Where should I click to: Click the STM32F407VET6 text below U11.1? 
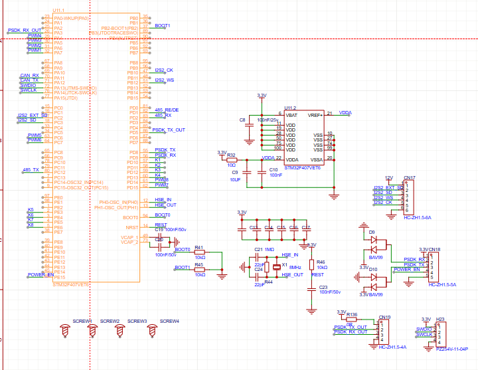[x=71, y=284]
